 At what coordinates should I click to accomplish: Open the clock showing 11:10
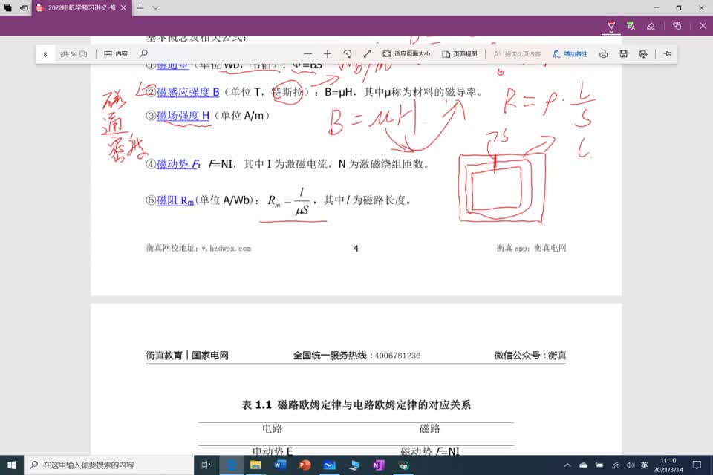[x=668, y=465]
